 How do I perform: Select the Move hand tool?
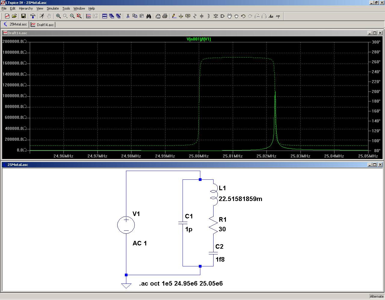[229, 16]
